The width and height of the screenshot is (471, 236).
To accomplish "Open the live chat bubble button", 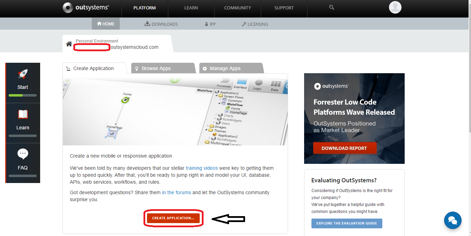I will click(x=453, y=220).
